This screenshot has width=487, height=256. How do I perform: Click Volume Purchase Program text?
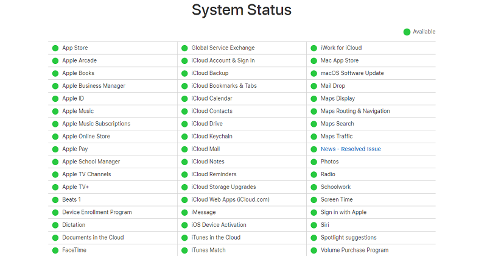(x=355, y=250)
